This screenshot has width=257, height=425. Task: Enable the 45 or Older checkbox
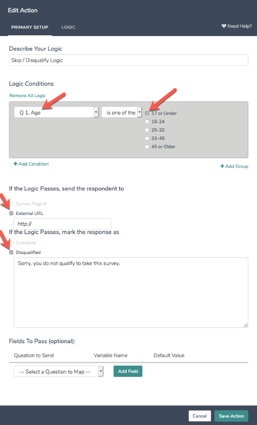[147, 147]
